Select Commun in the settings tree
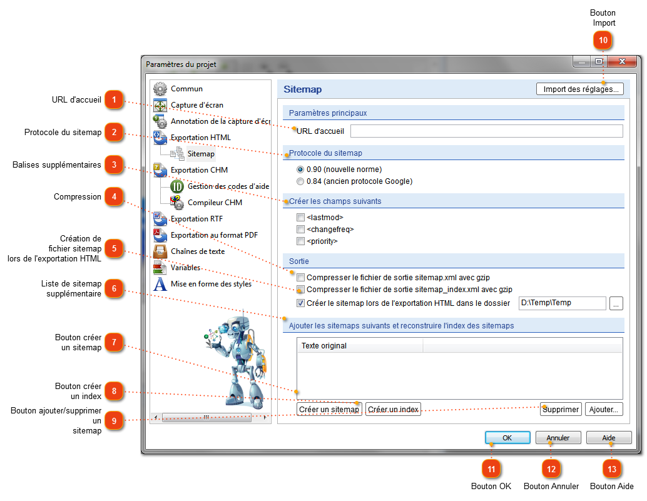 (186, 89)
